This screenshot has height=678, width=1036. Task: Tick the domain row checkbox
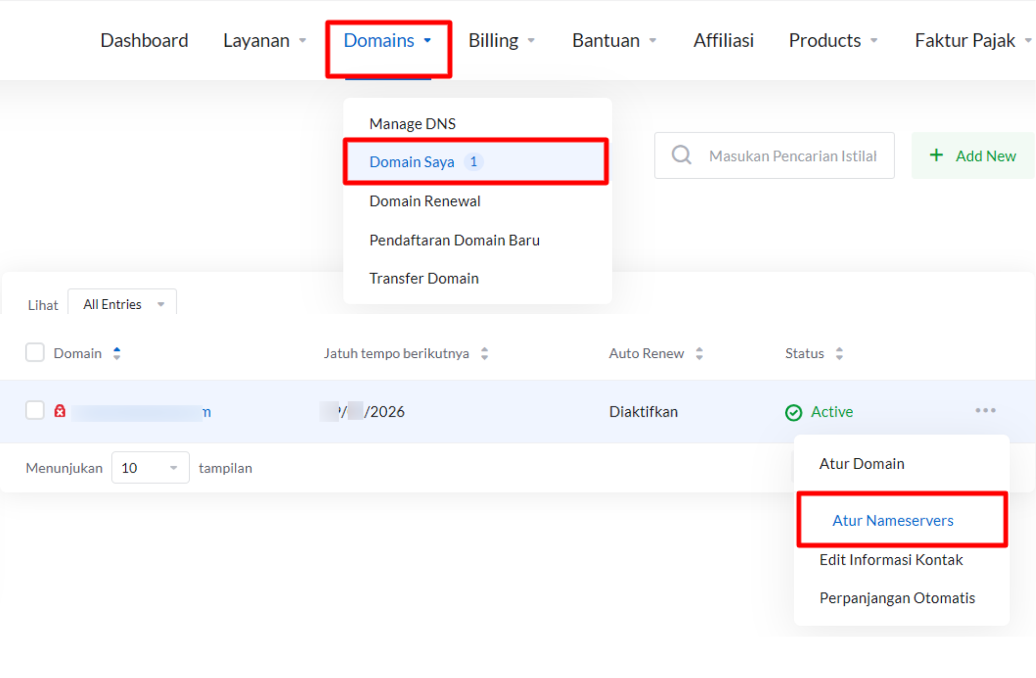tap(35, 410)
